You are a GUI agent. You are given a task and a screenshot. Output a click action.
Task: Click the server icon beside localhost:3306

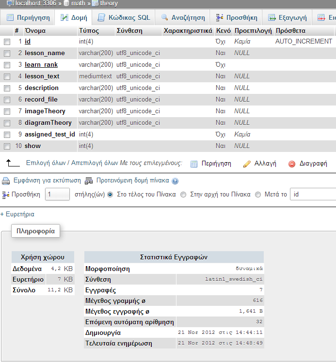10,3
